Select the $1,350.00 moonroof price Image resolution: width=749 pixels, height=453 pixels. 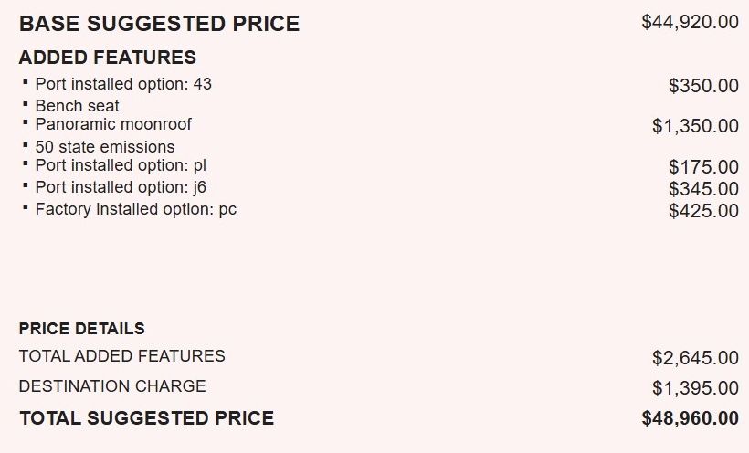[695, 126]
